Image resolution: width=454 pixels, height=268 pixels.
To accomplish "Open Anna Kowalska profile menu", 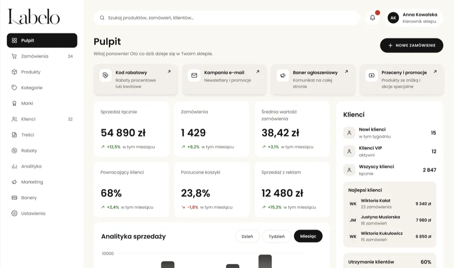I will 413,18.
